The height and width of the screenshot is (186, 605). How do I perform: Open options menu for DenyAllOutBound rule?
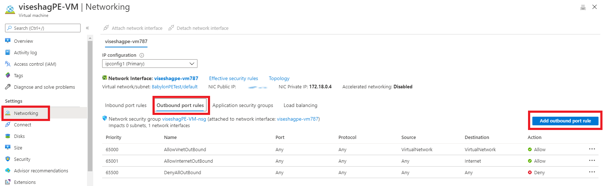tap(592, 172)
